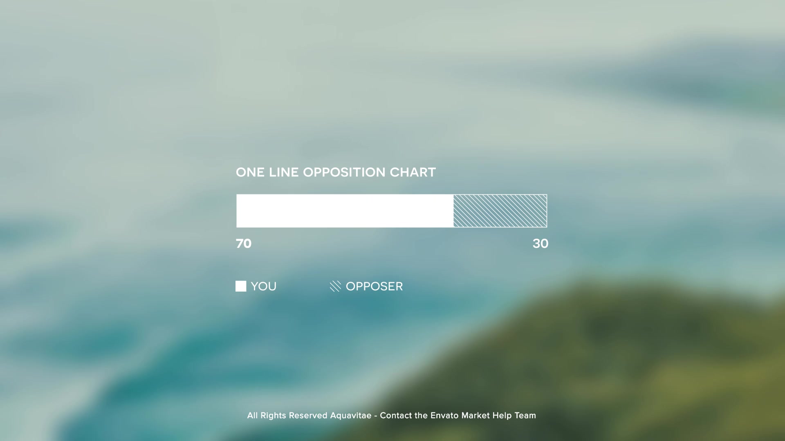Click the ONE LINE OPPOSITION CHART title

pyautogui.click(x=335, y=172)
